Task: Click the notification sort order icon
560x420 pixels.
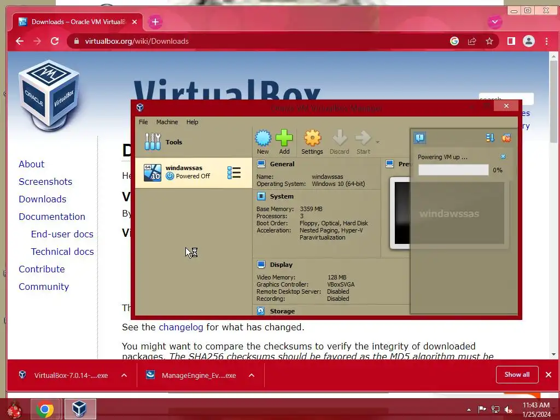Action: 490,137
